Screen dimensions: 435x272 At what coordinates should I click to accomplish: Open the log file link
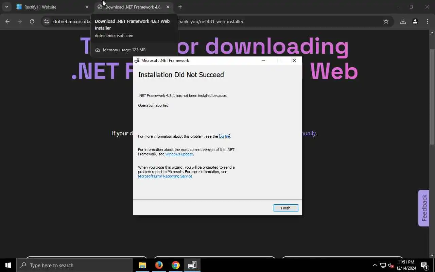(x=225, y=136)
